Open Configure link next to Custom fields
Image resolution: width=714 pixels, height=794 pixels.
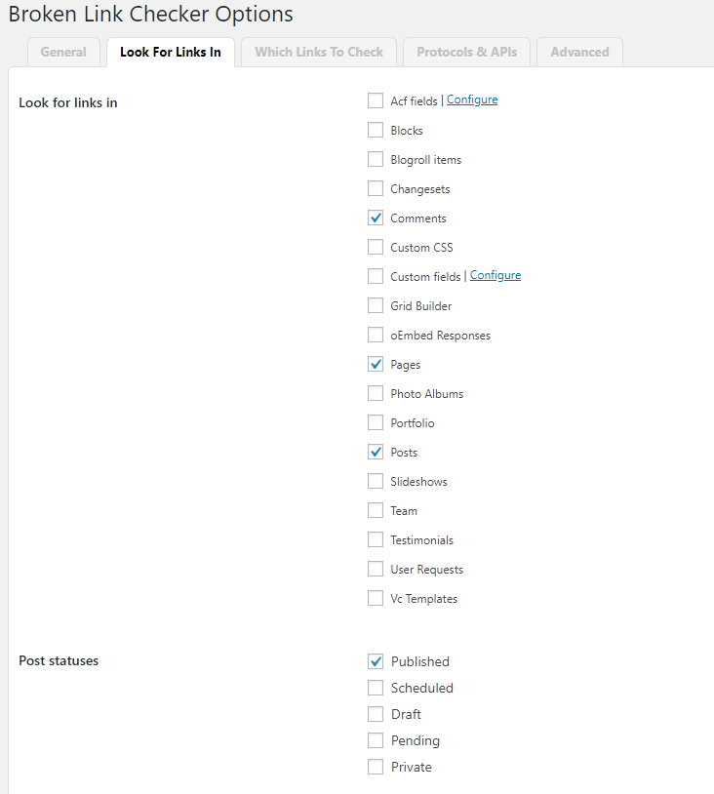click(496, 276)
